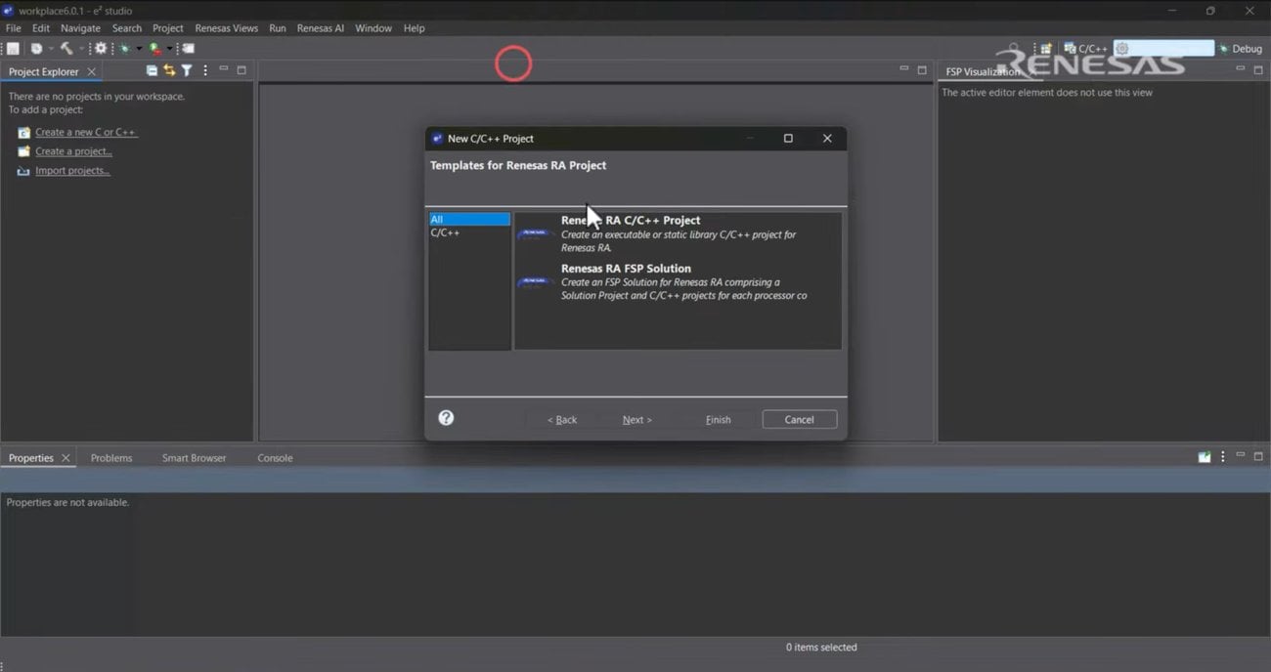This screenshot has height=672, width=1271.
Task: Minimize the editor area
Action: pyautogui.click(x=904, y=69)
